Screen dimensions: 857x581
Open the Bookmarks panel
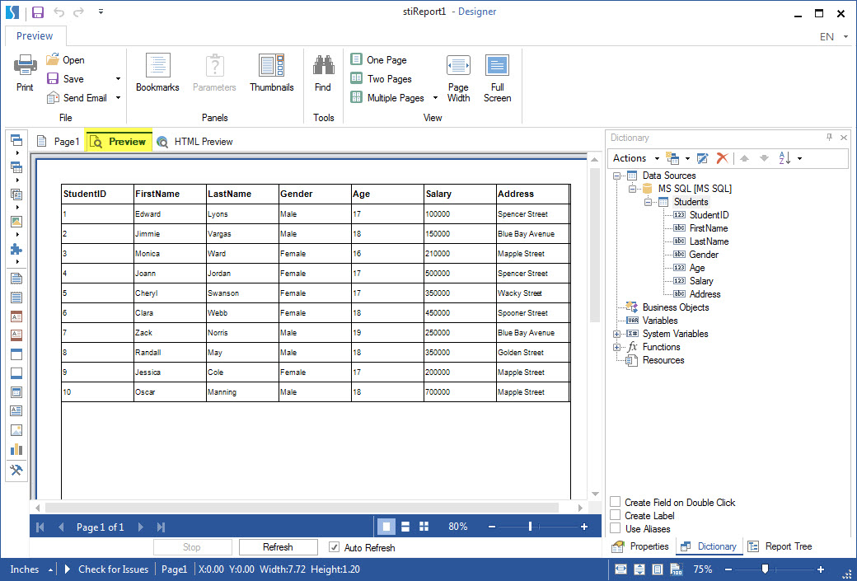[x=157, y=73]
